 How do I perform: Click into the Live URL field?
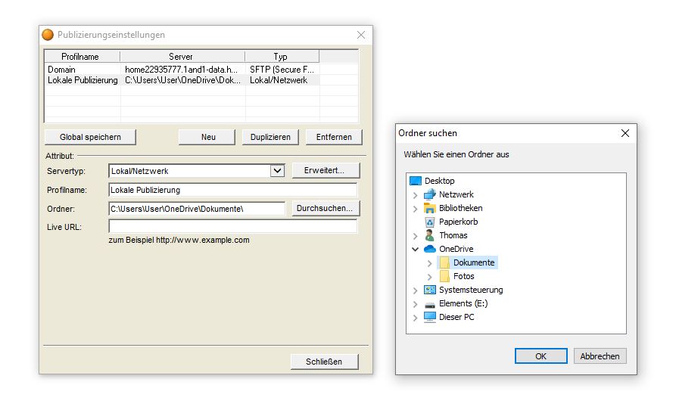[x=232, y=227]
